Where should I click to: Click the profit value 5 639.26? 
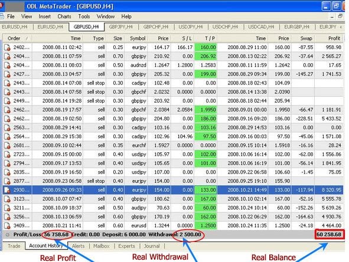click(331, 208)
